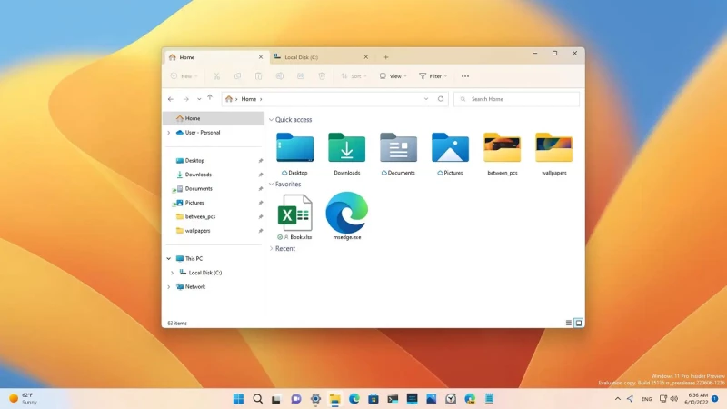The image size is (727, 409).
Task: Expand Local Disk (C:) in sidebar
Action: (172, 274)
